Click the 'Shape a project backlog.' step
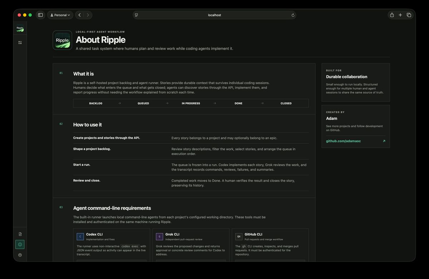Image resolution: width=429 pixels, height=279 pixels. [x=92, y=149]
